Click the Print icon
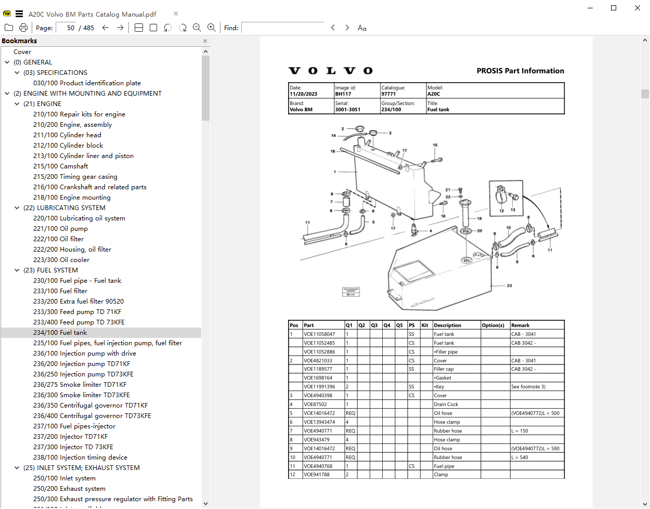650x509 pixels. pyautogui.click(x=23, y=28)
